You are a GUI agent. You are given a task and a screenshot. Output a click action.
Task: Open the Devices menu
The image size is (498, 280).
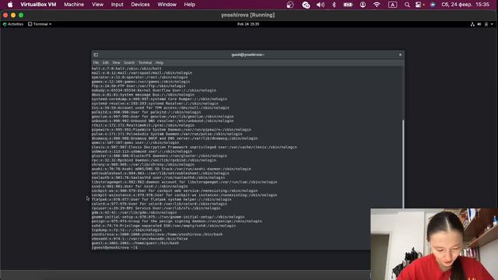click(x=140, y=5)
